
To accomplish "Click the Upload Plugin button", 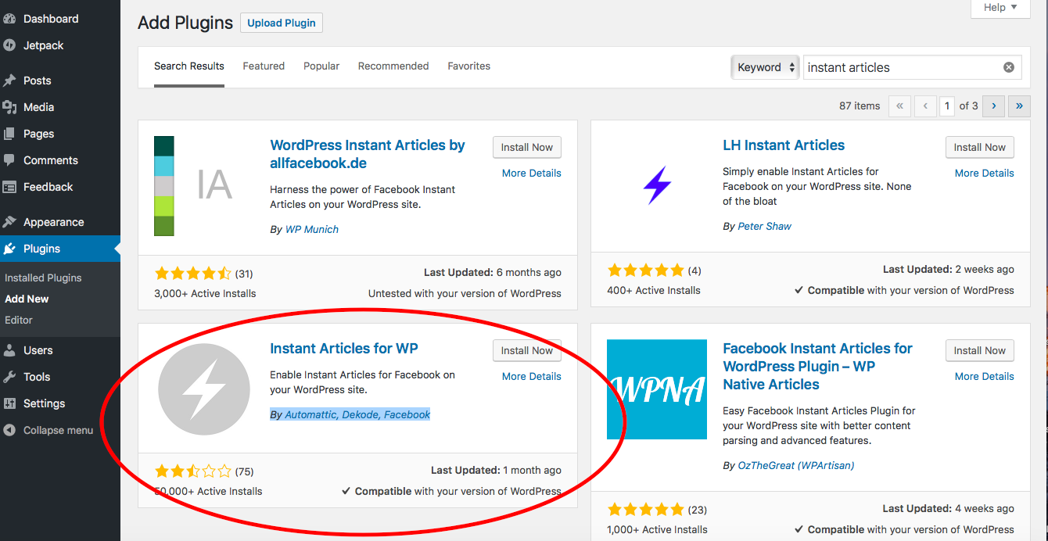I will point(281,23).
